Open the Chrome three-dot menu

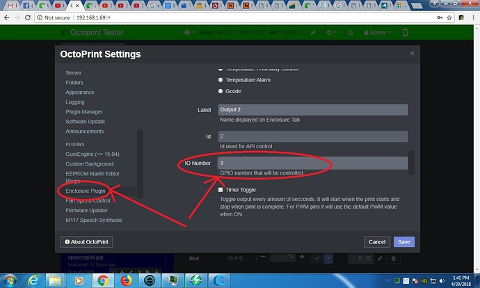click(473, 18)
